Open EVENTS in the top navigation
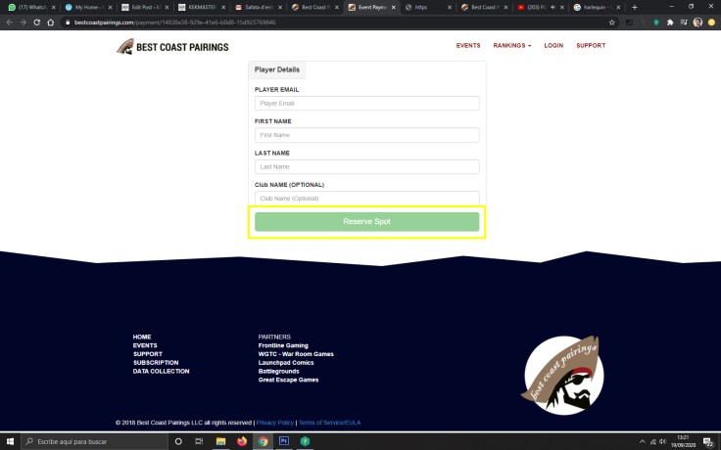721x450 pixels. pyautogui.click(x=468, y=45)
